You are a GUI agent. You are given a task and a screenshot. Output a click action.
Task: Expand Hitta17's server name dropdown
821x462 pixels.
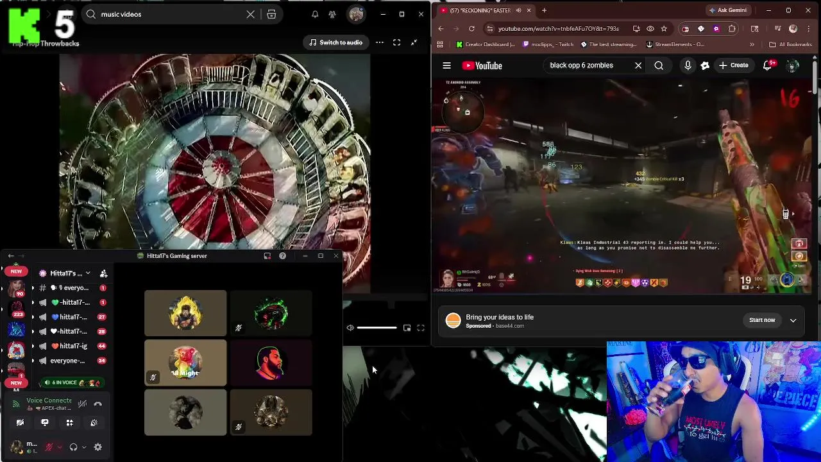click(x=88, y=273)
